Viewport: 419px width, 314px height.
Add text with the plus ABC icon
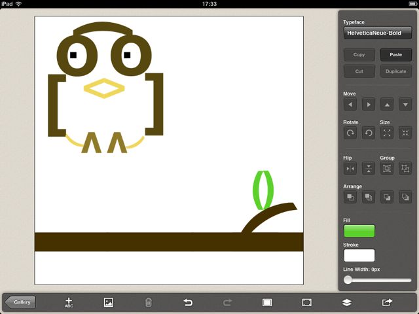point(69,302)
